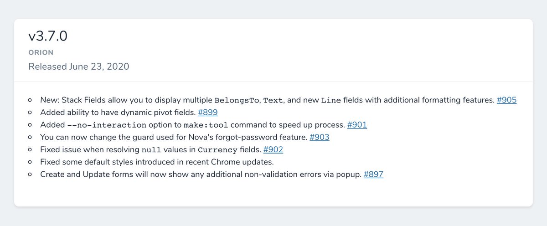Open the #899 dynamic pivot fields link
This screenshot has width=547, height=226.
point(207,112)
